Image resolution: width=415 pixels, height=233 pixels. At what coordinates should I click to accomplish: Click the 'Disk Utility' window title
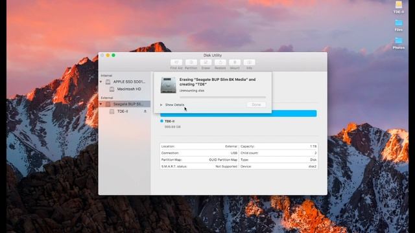tap(213, 55)
